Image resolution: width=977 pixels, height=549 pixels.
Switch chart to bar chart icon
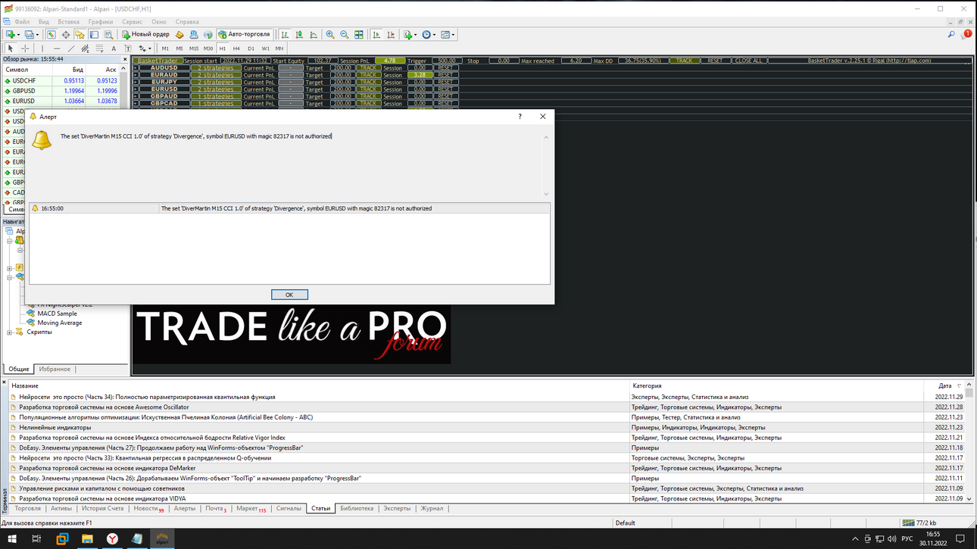[285, 34]
